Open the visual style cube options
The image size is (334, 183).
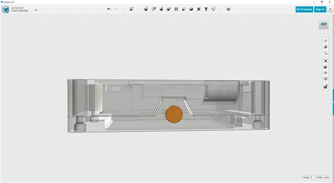pyautogui.click(x=326, y=67)
